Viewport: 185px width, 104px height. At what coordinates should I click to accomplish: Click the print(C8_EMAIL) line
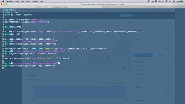click(14, 27)
